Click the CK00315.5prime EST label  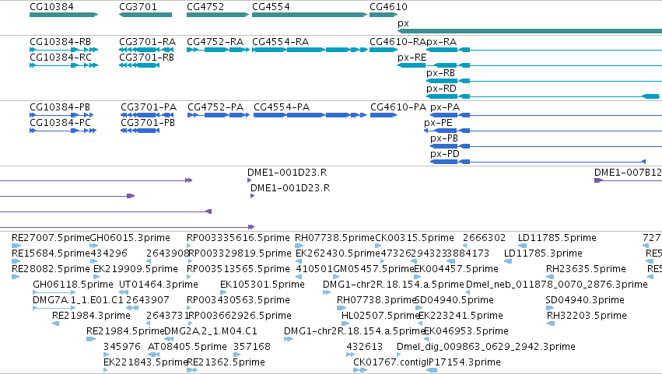tap(415, 238)
